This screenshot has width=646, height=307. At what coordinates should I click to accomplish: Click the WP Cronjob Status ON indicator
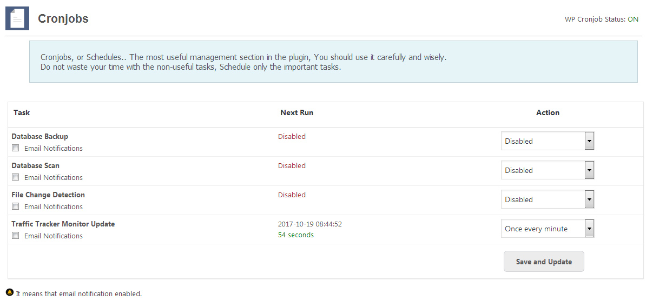coord(633,19)
